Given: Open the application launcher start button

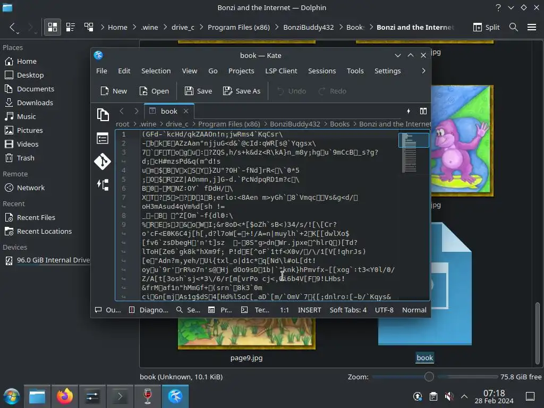Looking at the screenshot, I should click(x=11, y=396).
